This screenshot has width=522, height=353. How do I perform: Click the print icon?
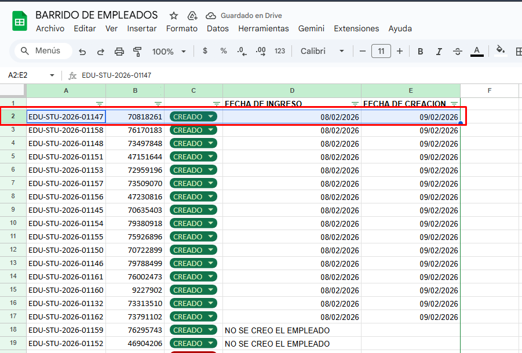coord(119,52)
